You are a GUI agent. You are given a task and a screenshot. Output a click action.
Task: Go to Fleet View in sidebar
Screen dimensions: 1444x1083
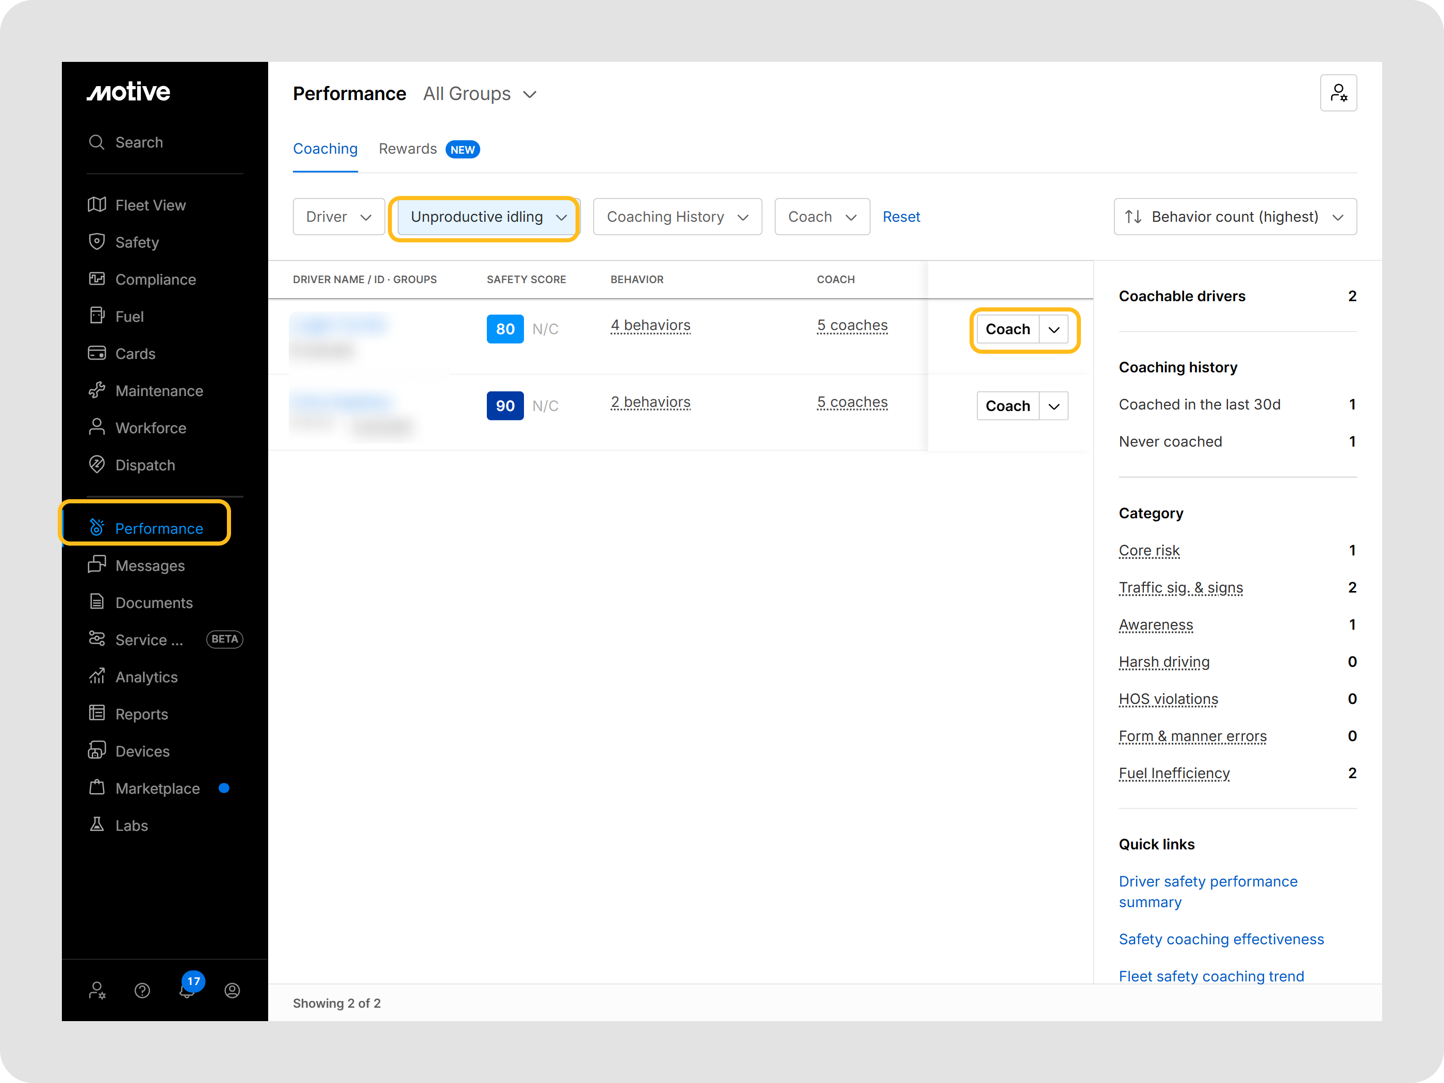(x=151, y=205)
